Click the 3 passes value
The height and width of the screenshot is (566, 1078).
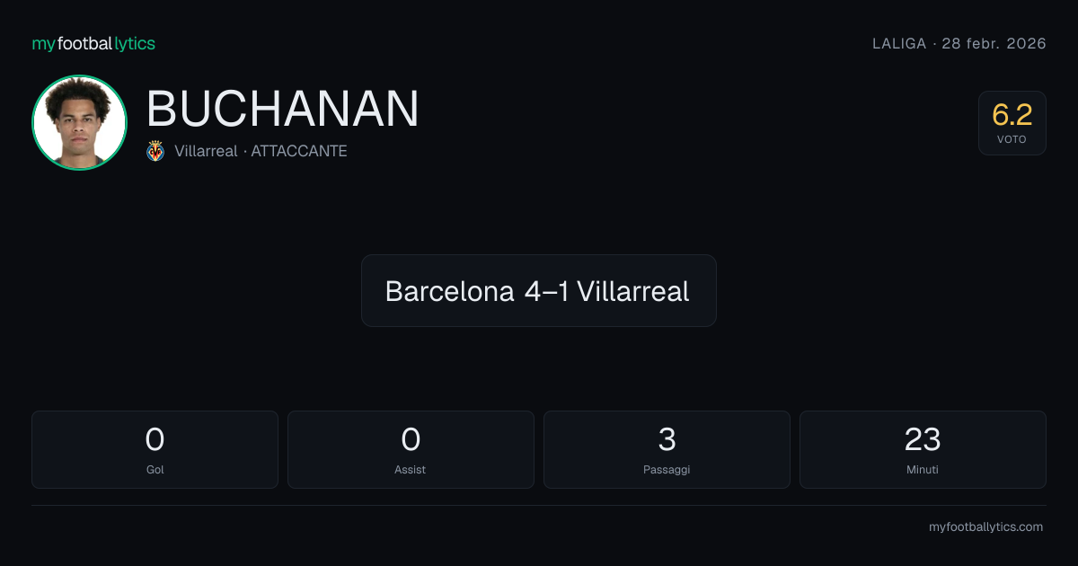667,439
